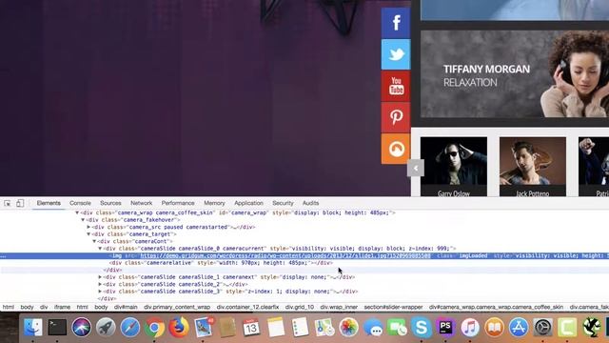The image size is (609, 343).
Task: Open Skype from the Dock
Action: pos(422,328)
